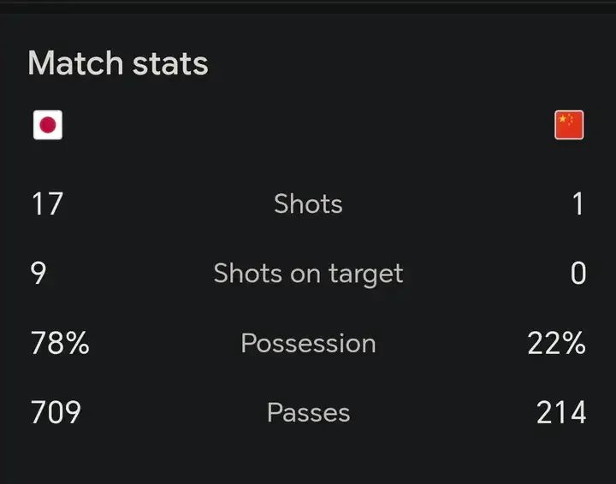
Task: Select China's 22% possession figure
Action: tap(557, 343)
